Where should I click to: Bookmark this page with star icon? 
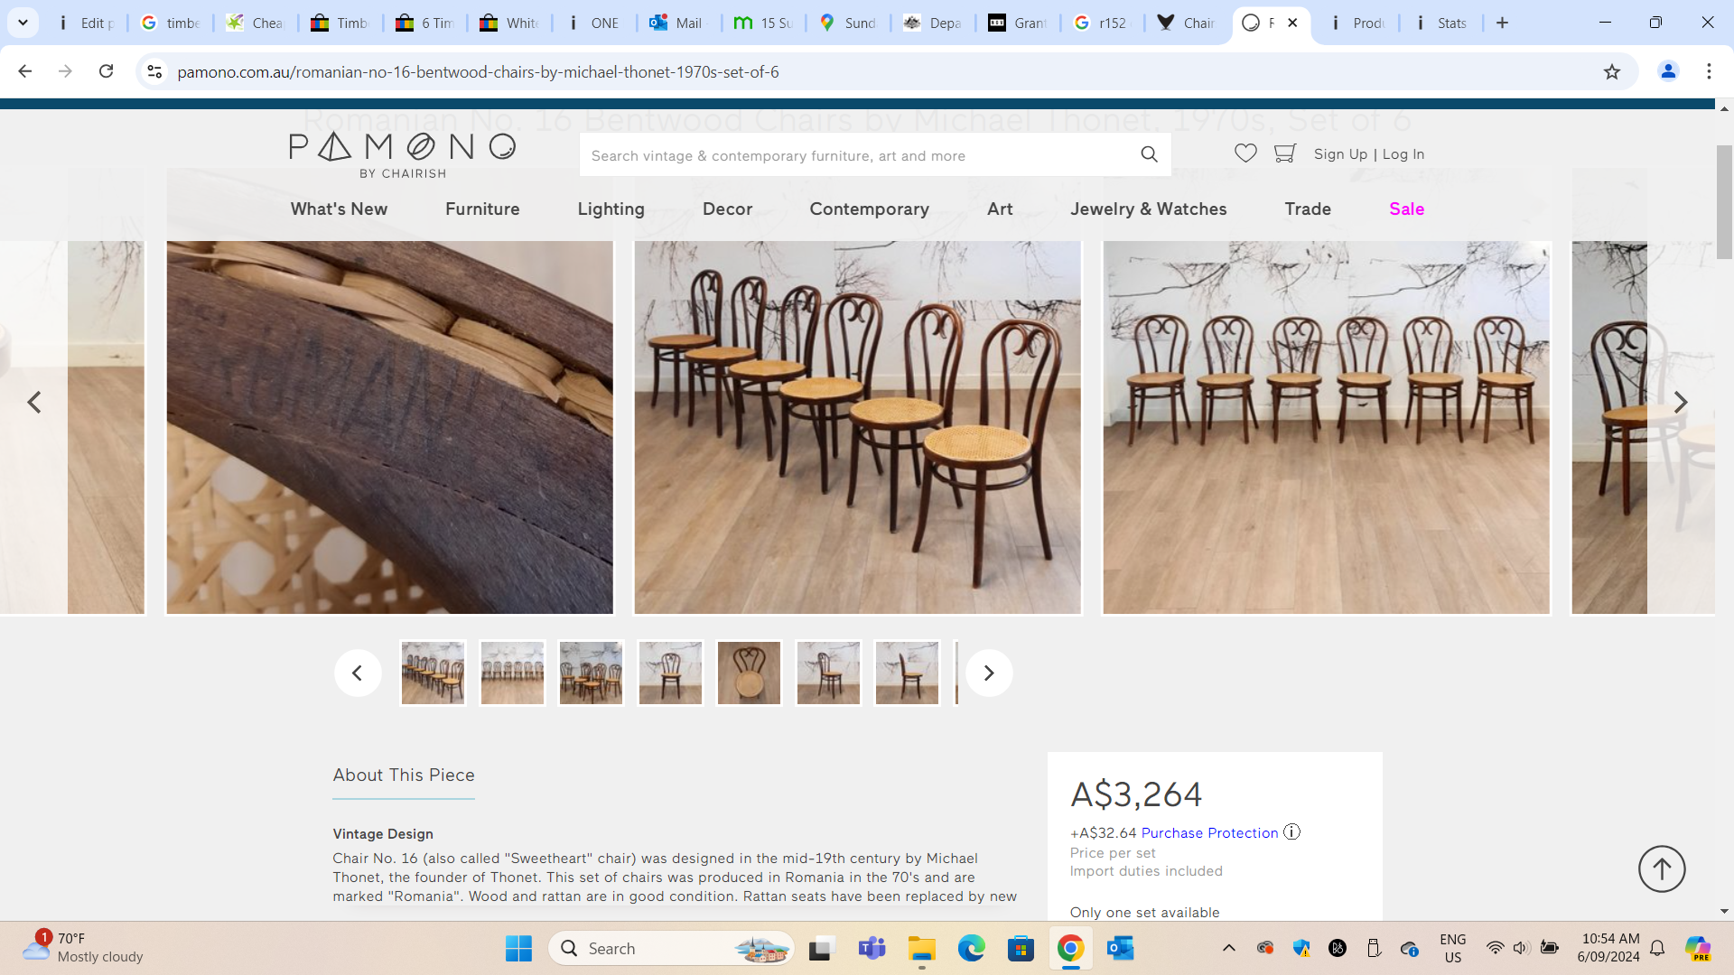click(1612, 72)
